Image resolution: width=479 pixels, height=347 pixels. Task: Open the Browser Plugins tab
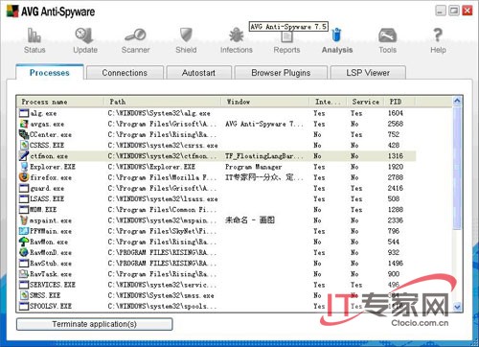click(x=281, y=73)
